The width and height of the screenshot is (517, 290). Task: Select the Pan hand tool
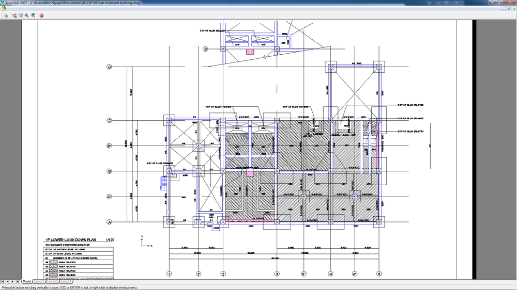point(14,15)
